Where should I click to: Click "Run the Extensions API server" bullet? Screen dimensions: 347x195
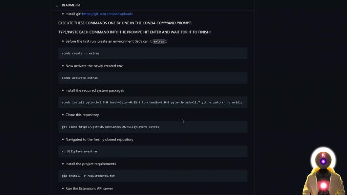[x=89, y=188]
